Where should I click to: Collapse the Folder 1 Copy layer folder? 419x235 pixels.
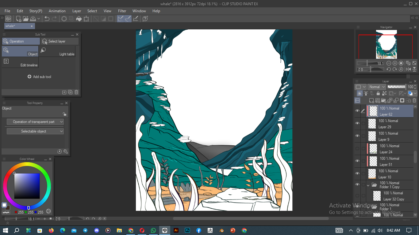click(368, 185)
